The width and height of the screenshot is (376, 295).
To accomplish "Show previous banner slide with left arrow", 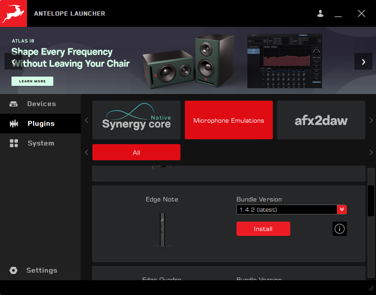I will [x=13, y=61].
